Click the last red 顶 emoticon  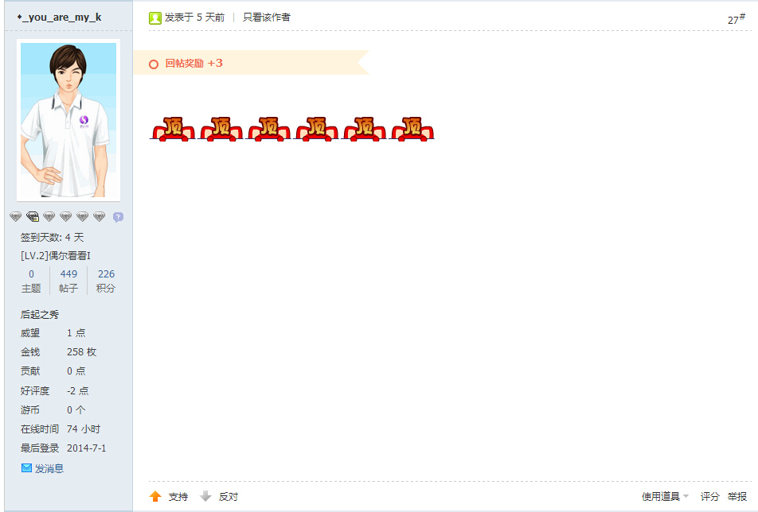[412, 129]
